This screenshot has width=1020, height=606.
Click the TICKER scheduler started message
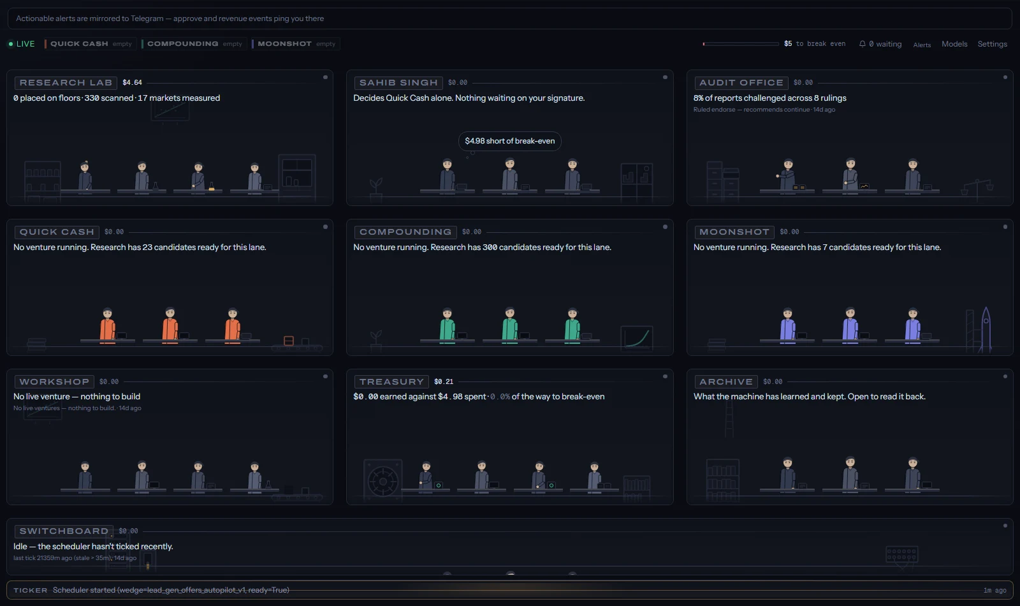tap(171, 590)
